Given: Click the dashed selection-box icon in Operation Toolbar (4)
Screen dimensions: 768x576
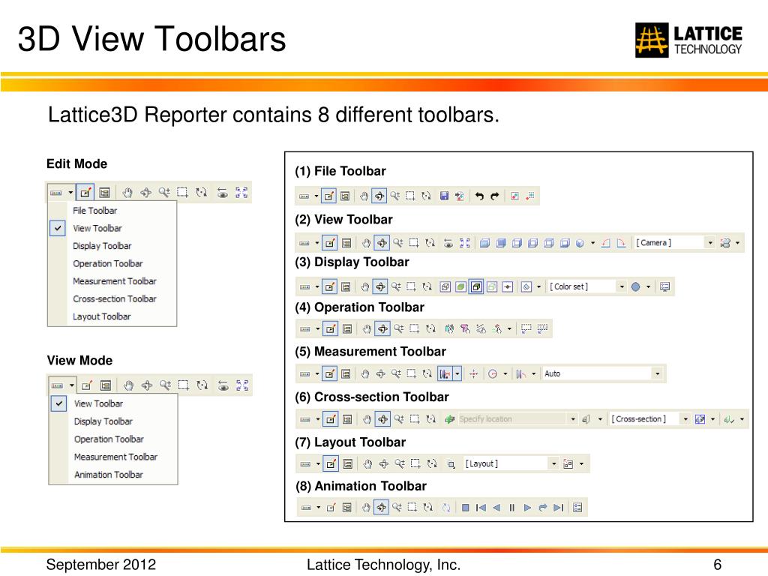Looking at the screenshot, I should pyautogui.click(x=526, y=328).
